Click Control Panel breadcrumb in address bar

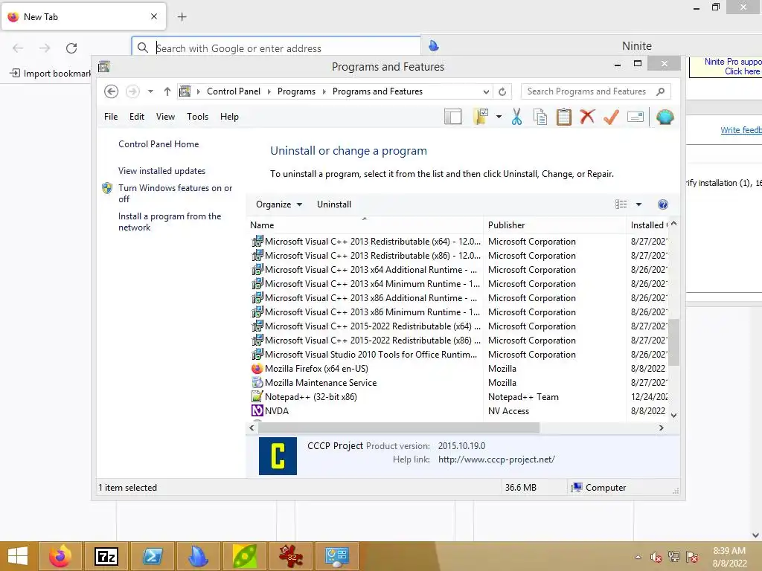point(233,91)
